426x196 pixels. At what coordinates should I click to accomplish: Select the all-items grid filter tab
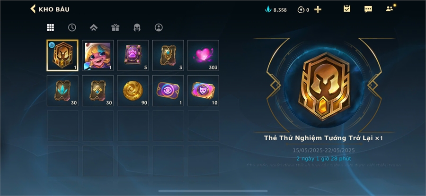pyautogui.click(x=50, y=27)
